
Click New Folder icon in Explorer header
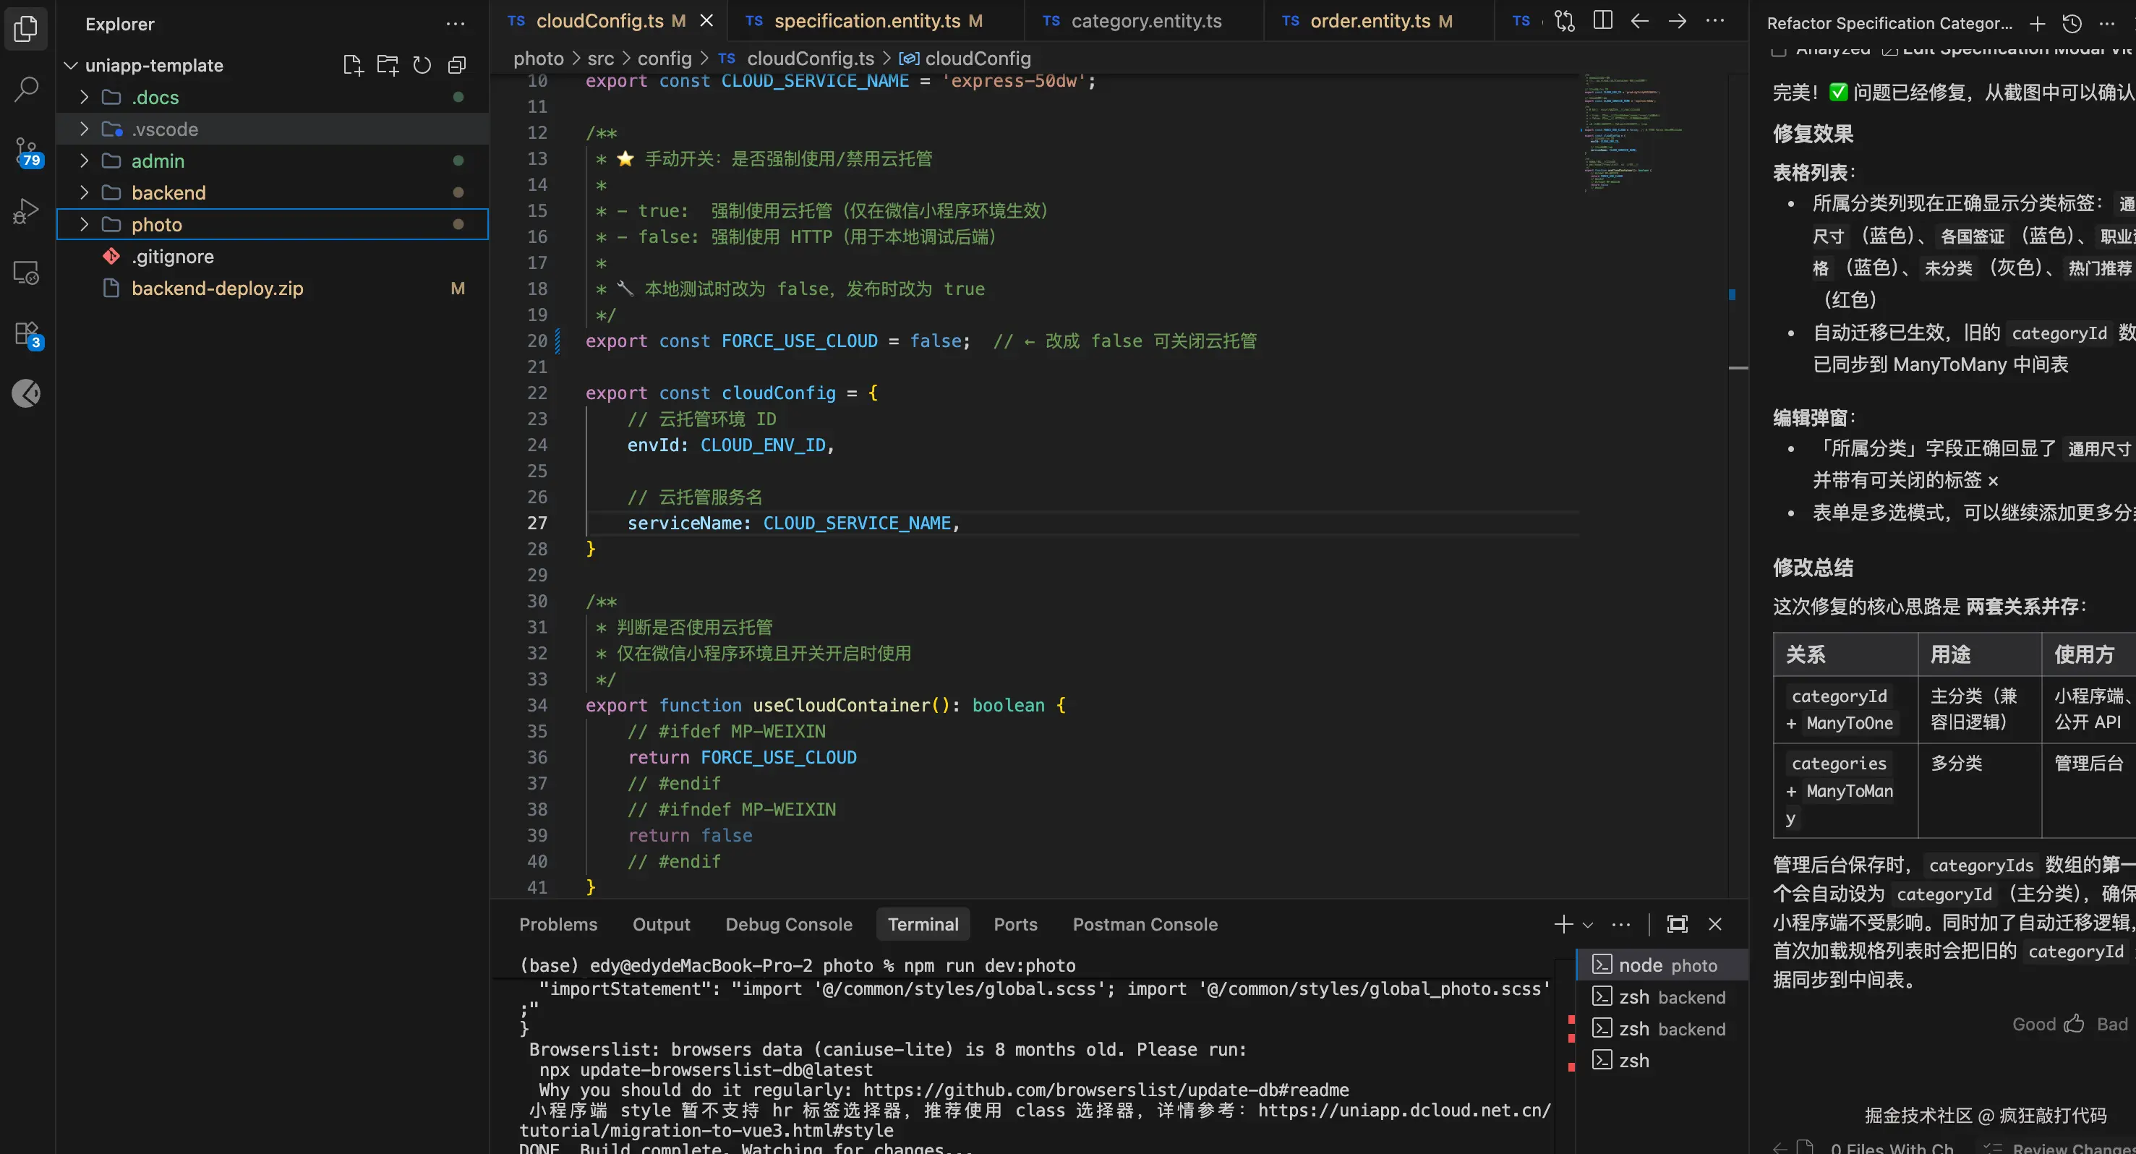pyautogui.click(x=388, y=64)
